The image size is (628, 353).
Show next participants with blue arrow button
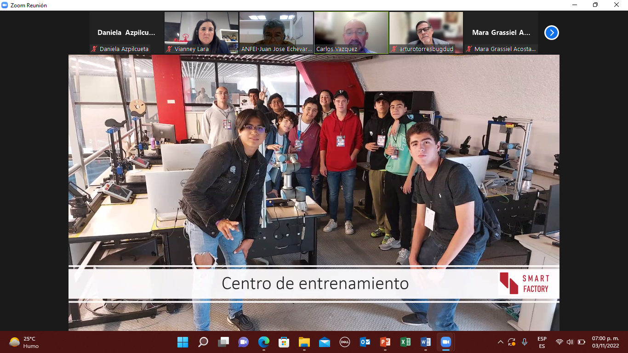coord(551,33)
